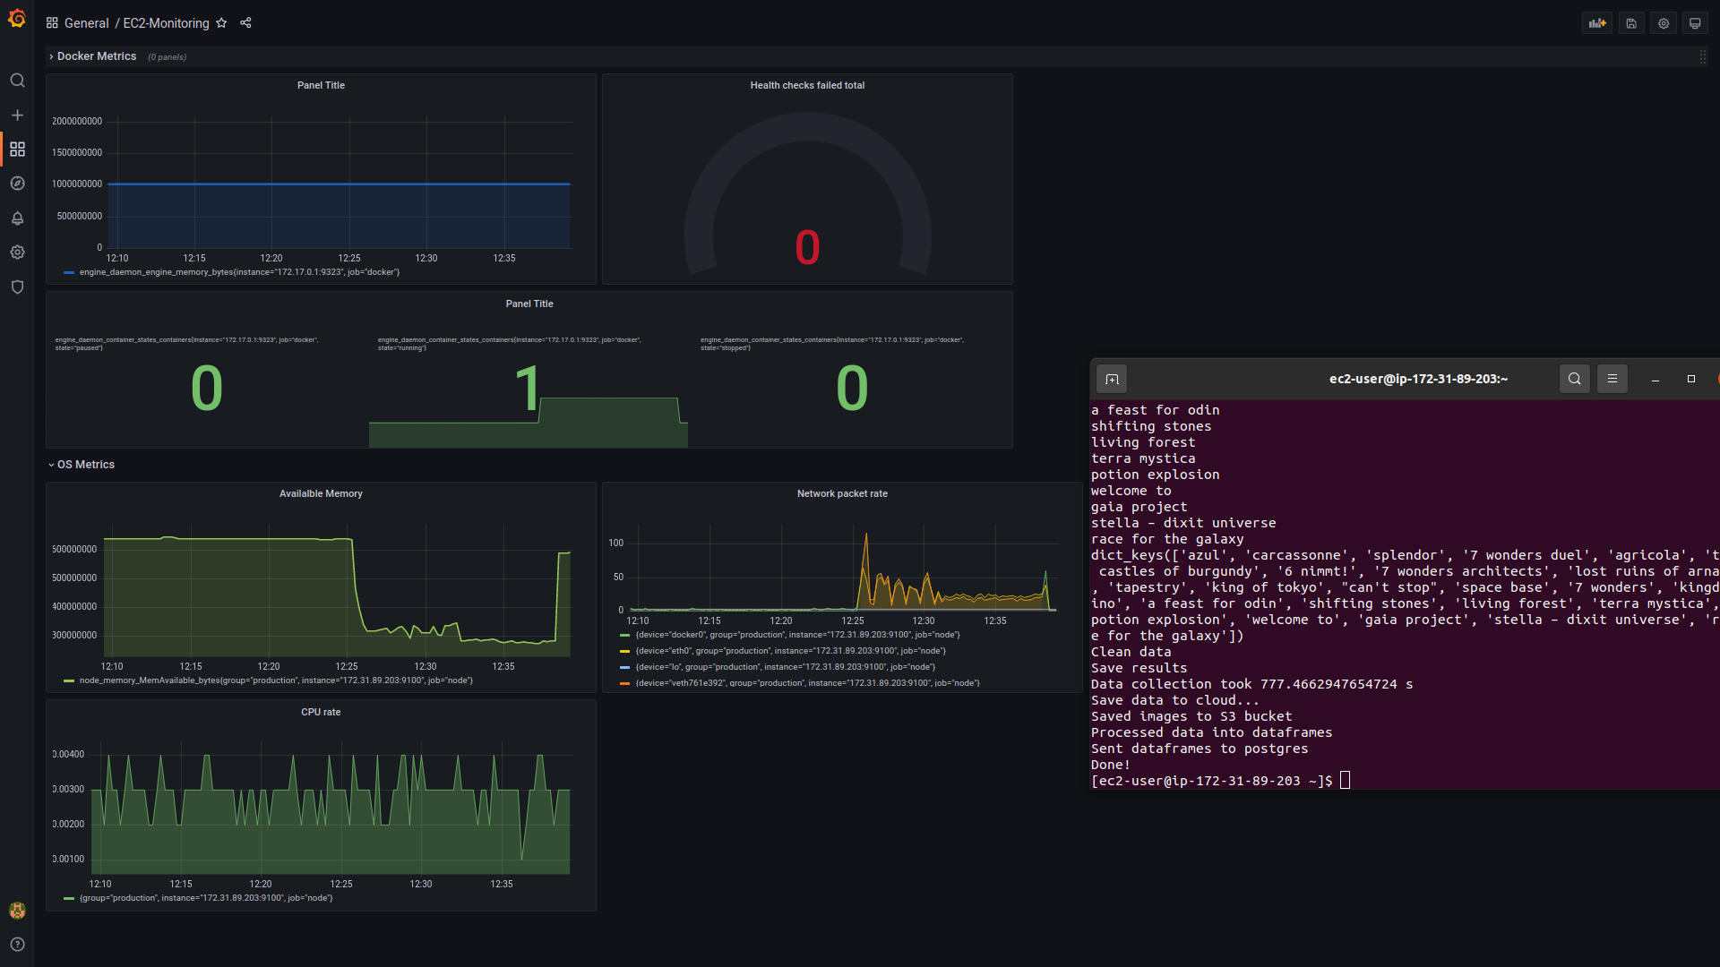Image resolution: width=1720 pixels, height=967 pixels.
Task: Click the Save dashboard icon
Action: [x=1631, y=23]
